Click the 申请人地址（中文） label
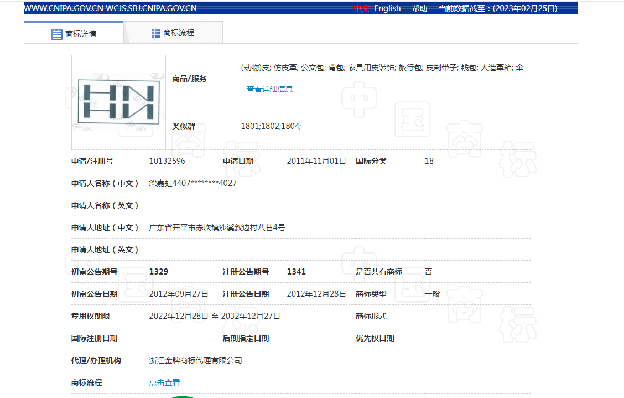 105,228
